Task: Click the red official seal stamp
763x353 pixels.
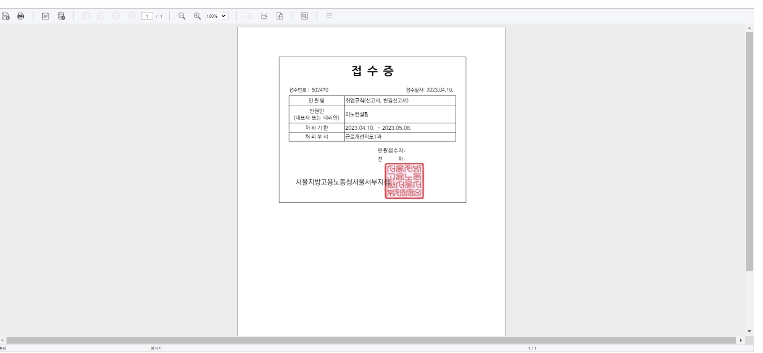Action: pos(404,181)
